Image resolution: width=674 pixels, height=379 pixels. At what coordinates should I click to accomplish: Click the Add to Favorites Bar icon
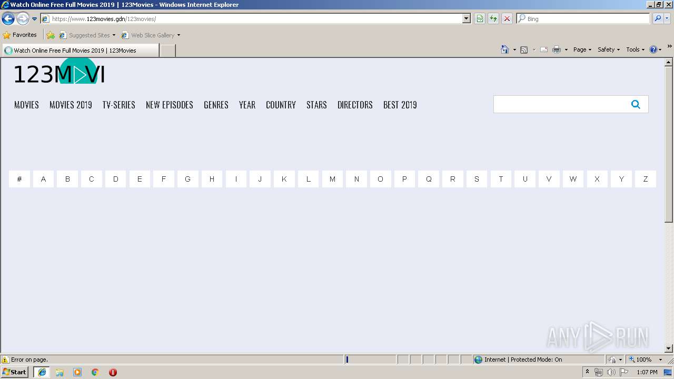(51, 35)
